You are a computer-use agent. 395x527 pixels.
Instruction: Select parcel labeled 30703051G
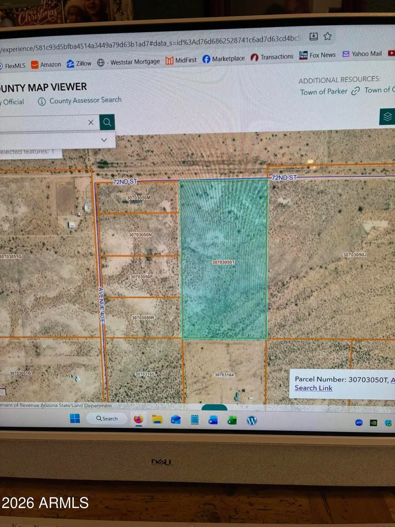tap(11, 256)
